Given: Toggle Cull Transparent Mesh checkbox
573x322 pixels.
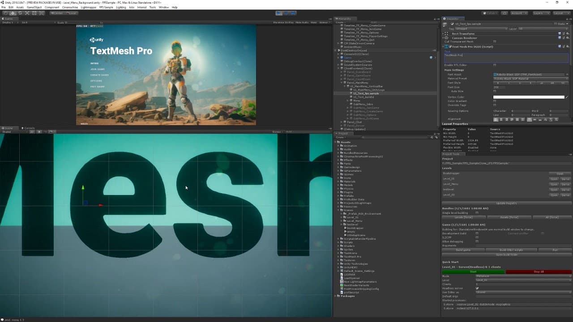Looking at the screenshot, I should coord(495,42).
